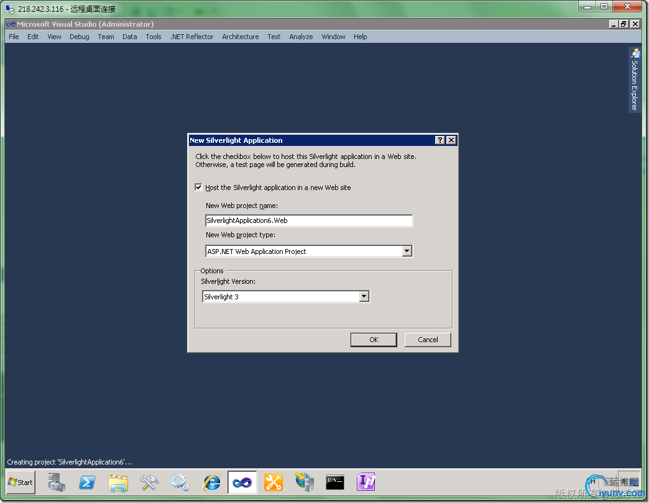The image size is (649, 503).
Task: Click the Visual Studio title bar logo icon
Action: [11, 24]
